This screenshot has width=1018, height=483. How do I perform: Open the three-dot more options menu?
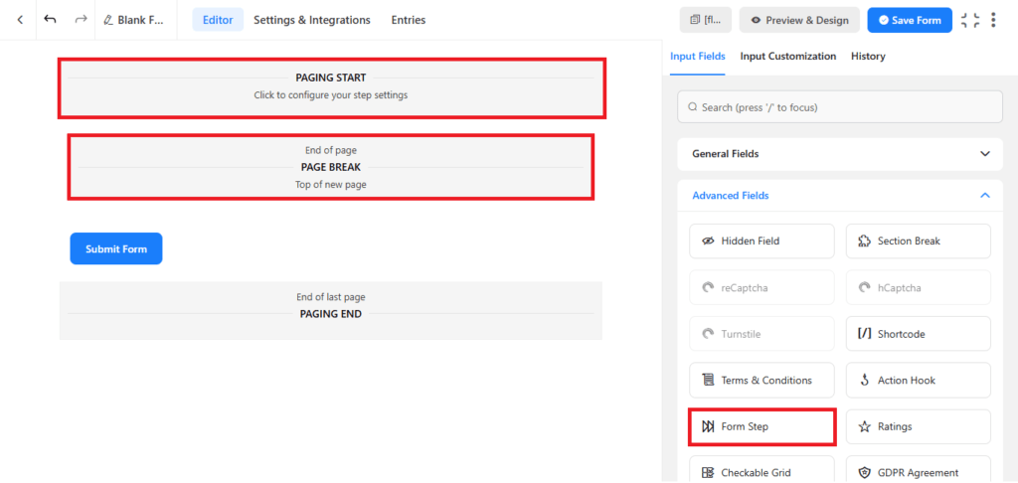tap(993, 20)
